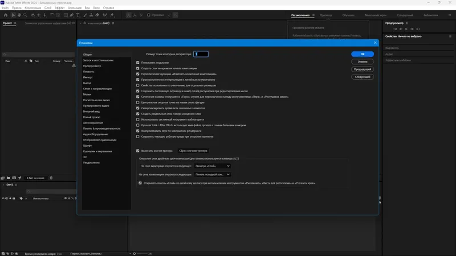Select the Rectangle shape tool

[x=66, y=15]
